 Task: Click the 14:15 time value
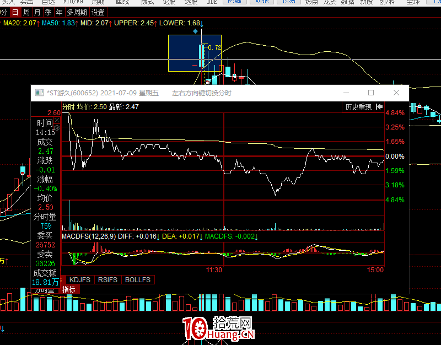pos(45,132)
